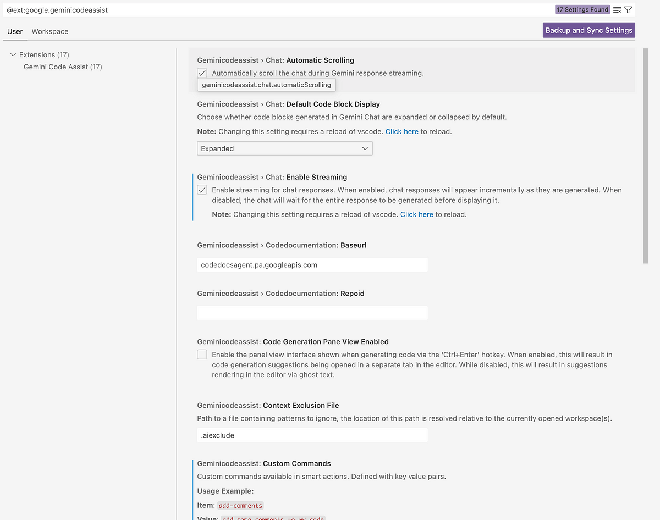Click the 'Chat: Automatic Scrolling' setting title
This screenshot has height=520, width=660.
[x=276, y=60]
